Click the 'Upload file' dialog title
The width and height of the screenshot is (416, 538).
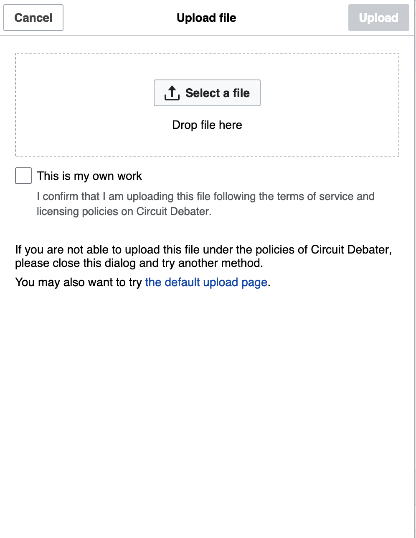pyautogui.click(x=206, y=18)
